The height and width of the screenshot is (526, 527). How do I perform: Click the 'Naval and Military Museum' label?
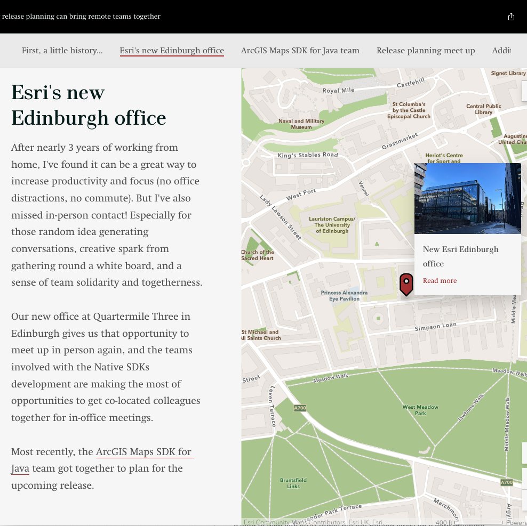301,124
